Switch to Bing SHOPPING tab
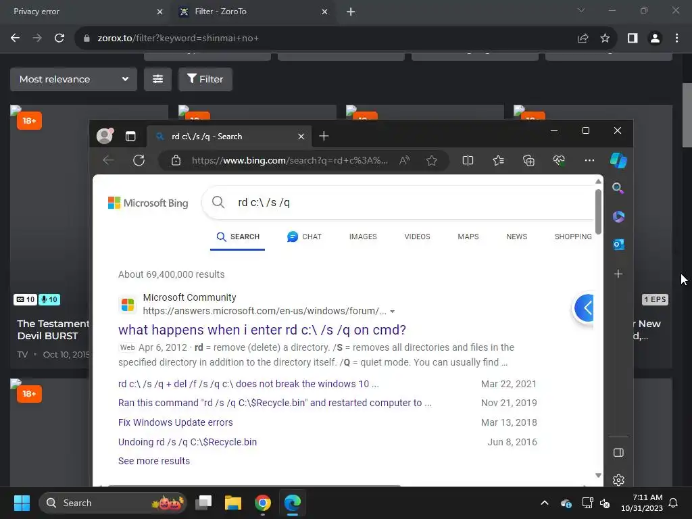This screenshot has width=692, height=519. pos(573,237)
